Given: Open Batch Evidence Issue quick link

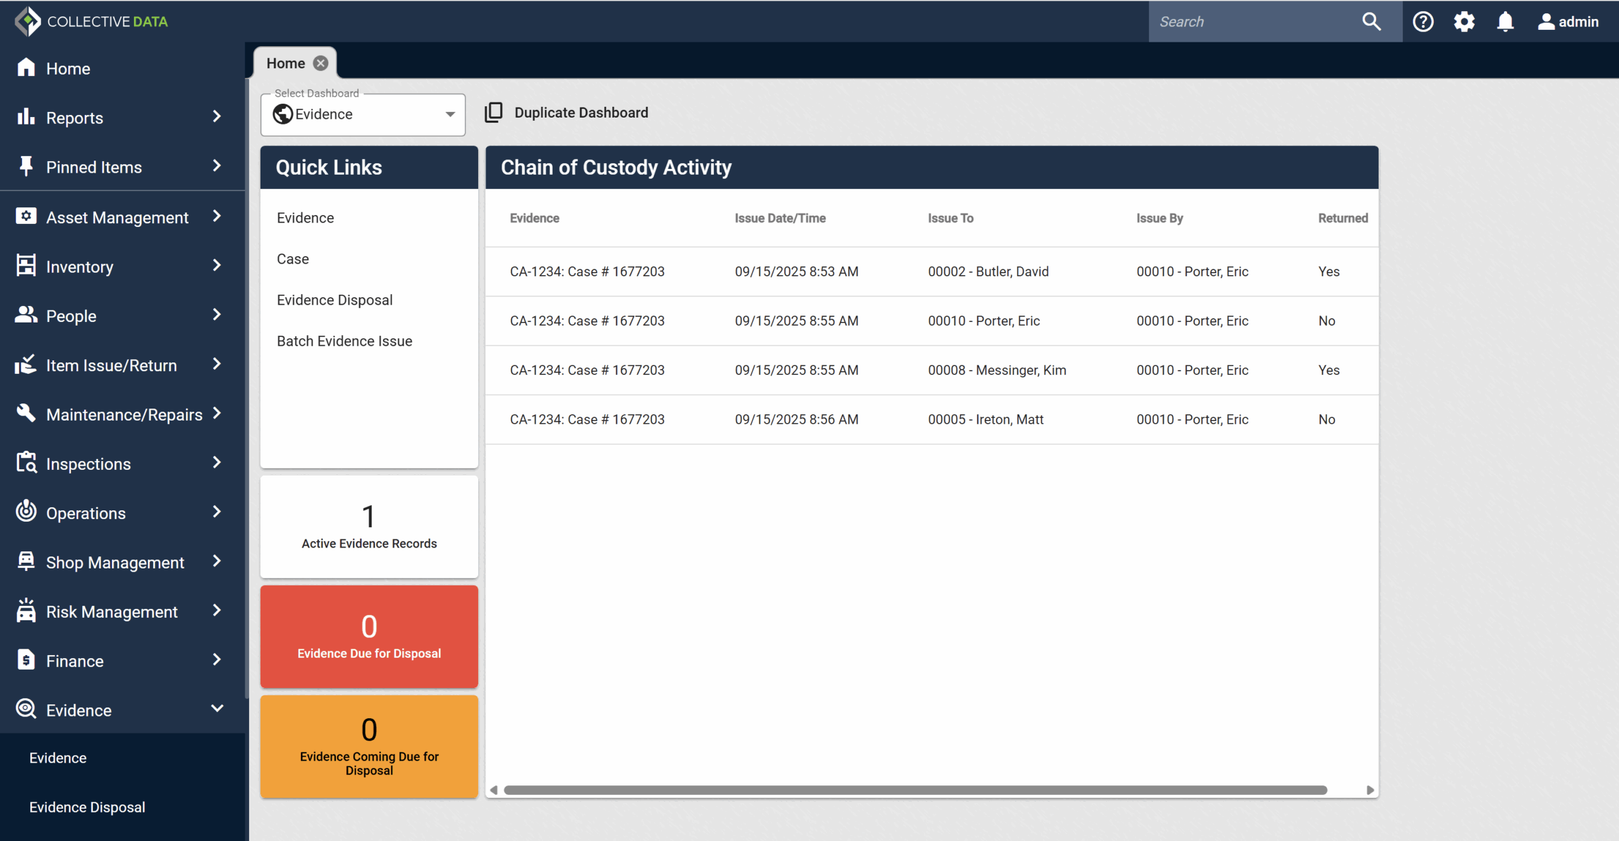Looking at the screenshot, I should tap(344, 341).
